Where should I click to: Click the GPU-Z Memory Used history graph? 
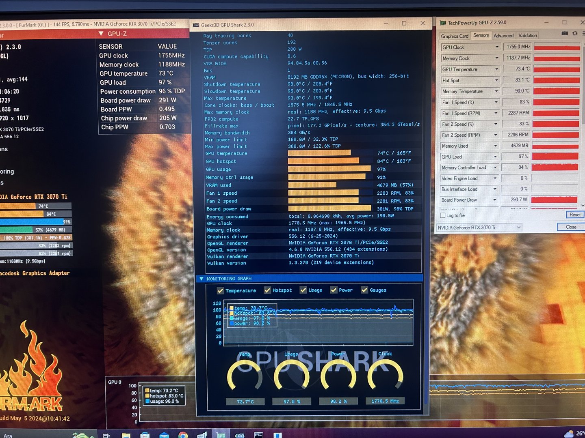[555, 146]
